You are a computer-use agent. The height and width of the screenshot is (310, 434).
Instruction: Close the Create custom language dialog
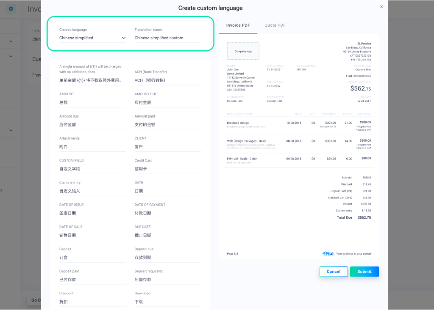381,7
